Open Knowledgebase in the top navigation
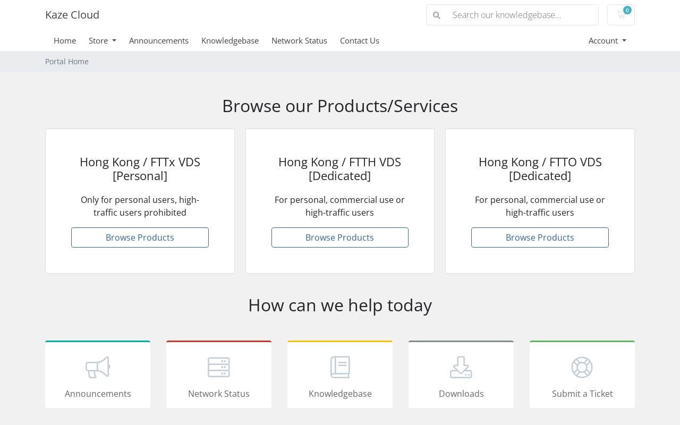Screen dimensions: 680x425 pyautogui.click(x=230, y=40)
